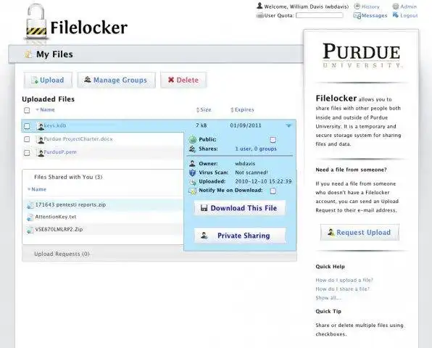Open Manage Groups
The image size is (432, 348).
click(x=116, y=80)
